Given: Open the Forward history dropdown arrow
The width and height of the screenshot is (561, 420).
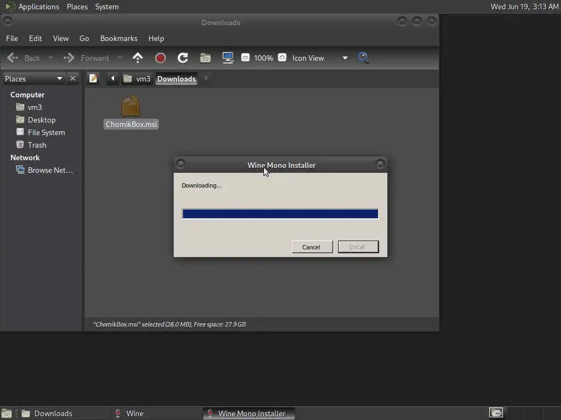Looking at the screenshot, I should (x=120, y=58).
